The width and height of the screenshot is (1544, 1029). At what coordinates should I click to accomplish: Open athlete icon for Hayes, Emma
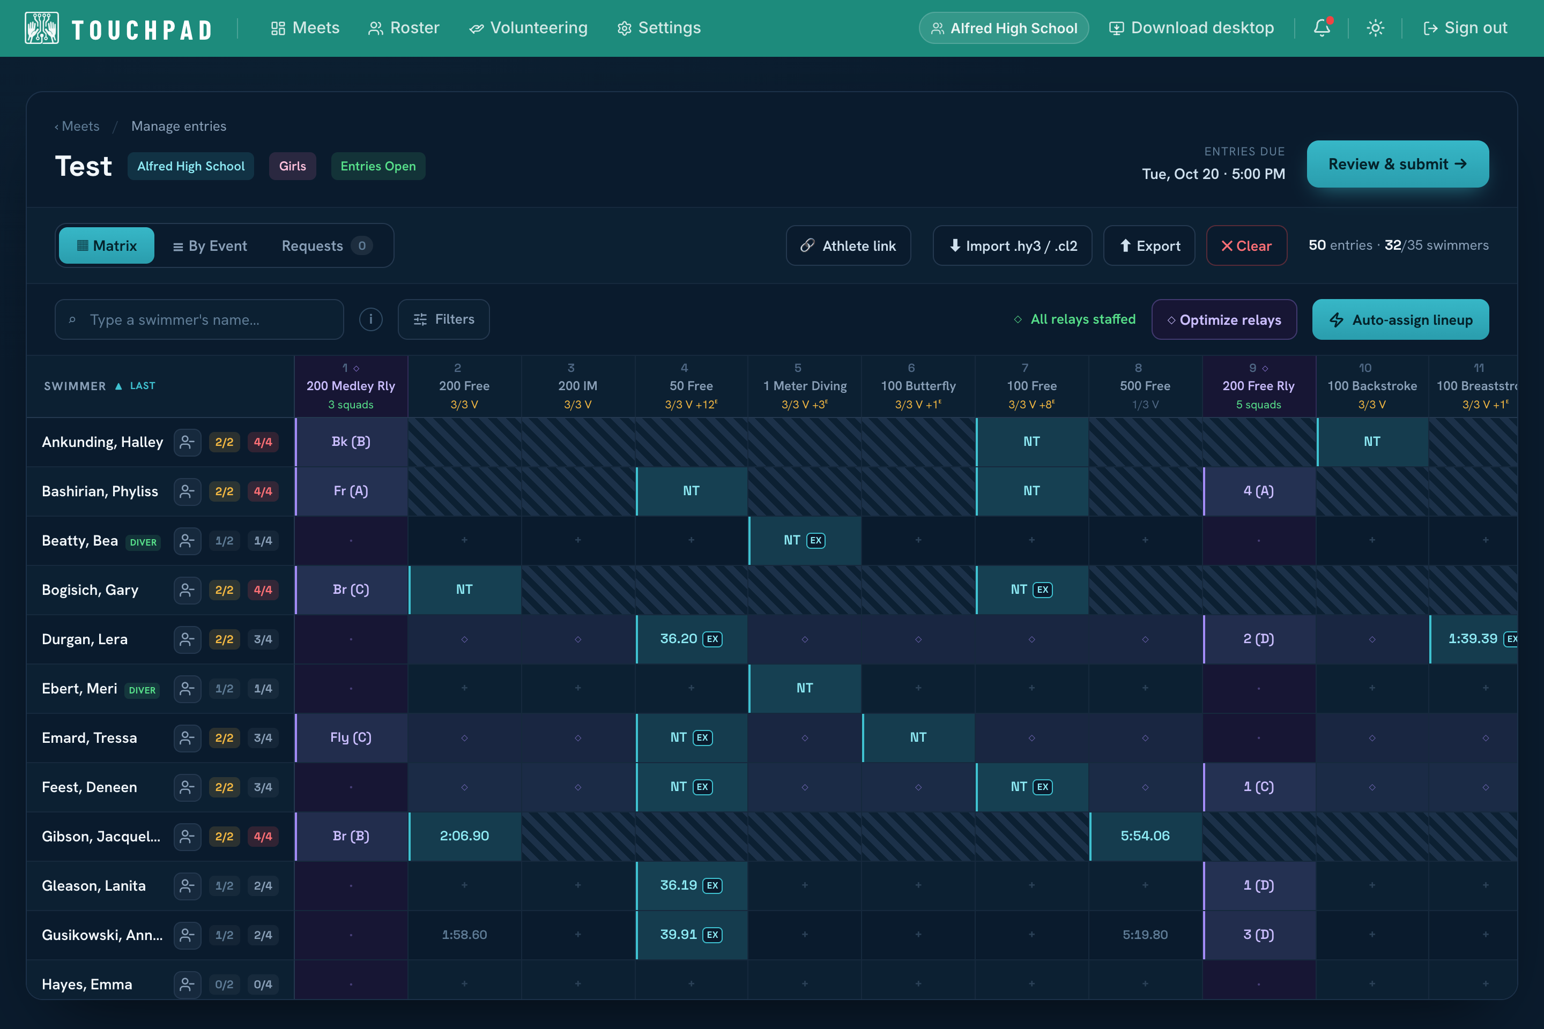[x=187, y=984]
